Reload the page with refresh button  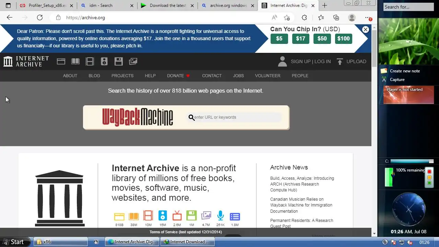(x=40, y=17)
